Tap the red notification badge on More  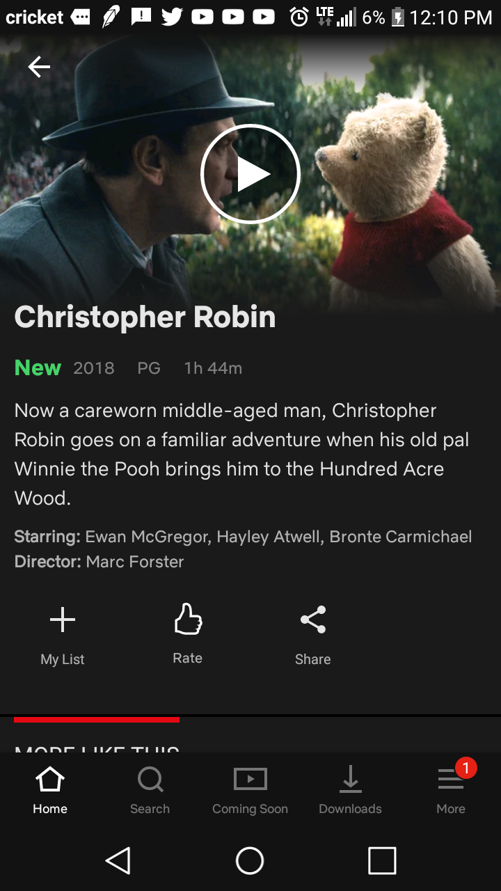pyautogui.click(x=466, y=768)
